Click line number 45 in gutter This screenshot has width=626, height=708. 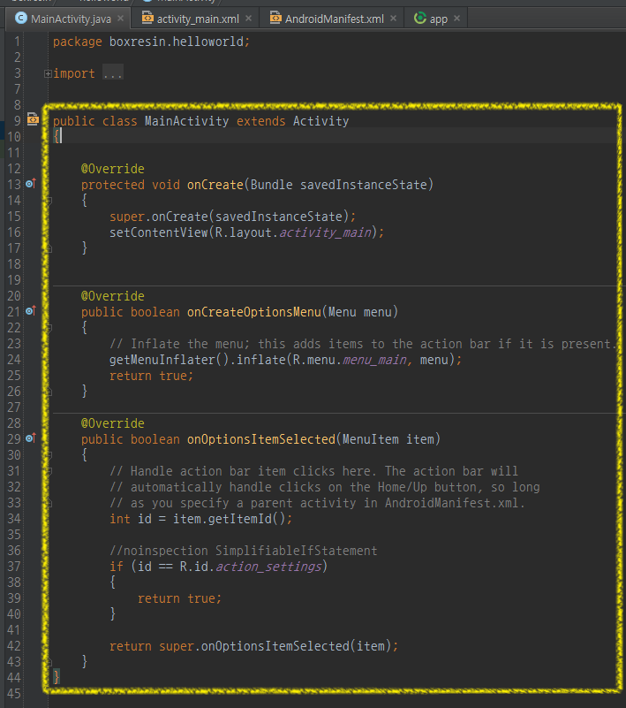[x=14, y=694]
